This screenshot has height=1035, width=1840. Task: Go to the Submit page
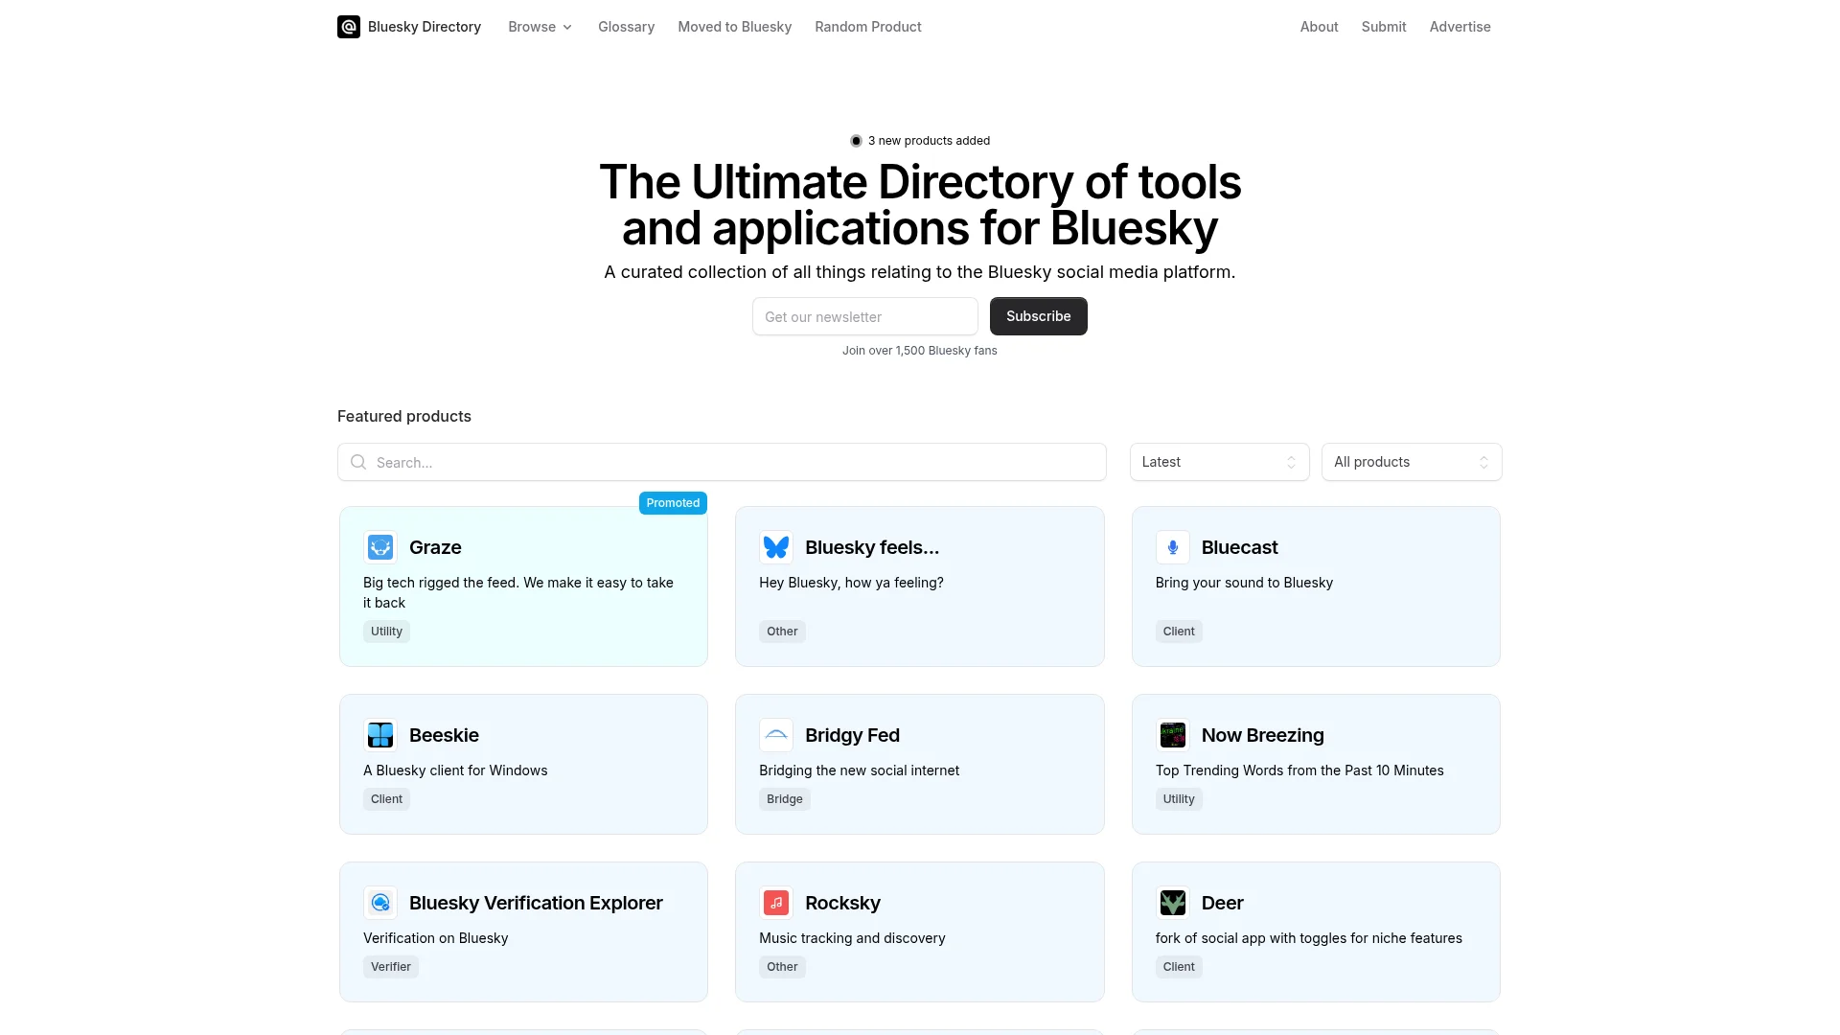1384,27
